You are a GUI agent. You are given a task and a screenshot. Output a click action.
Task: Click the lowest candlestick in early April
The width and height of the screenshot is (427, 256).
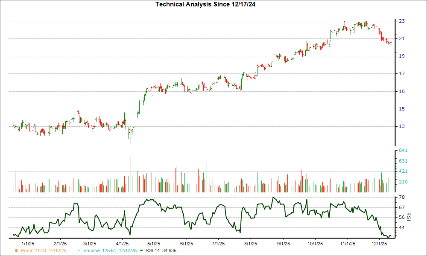point(130,137)
